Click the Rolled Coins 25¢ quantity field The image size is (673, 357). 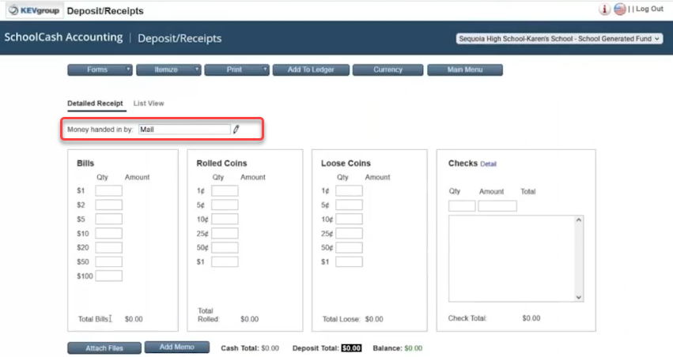click(x=225, y=233)
